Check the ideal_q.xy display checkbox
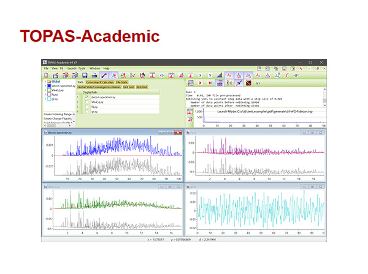Screen dimensions: 368x274 [x=86, y=102]
